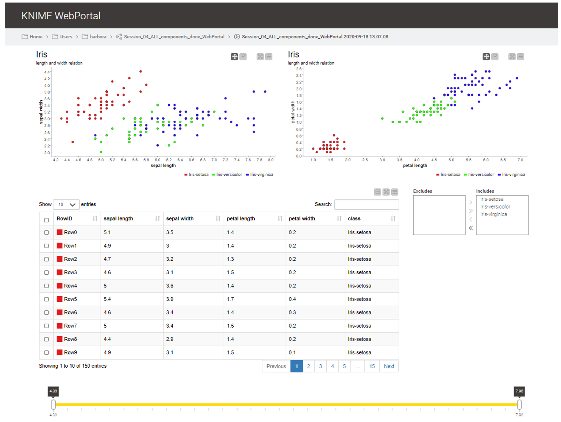
Task: Check the checkbox for Row9
Action: (46, 353)
